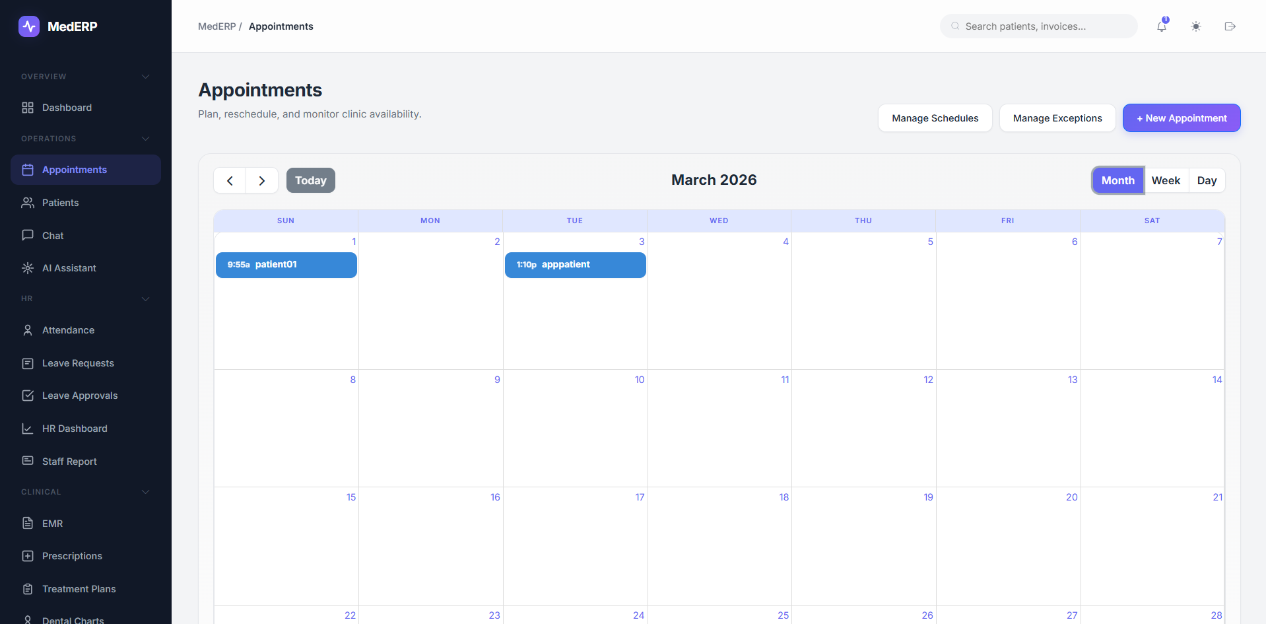This screenshot has height=624, width=1266.
Task: Collapse the Overview sidebar section
Action: coord(146,77)
